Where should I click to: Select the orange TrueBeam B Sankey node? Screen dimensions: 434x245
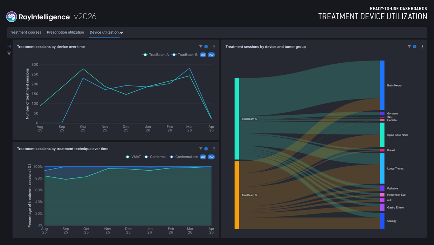[x=237, y=195]
